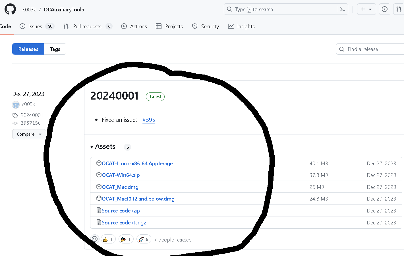Open the Insights tab
Viewport: 404px width, 256px height.
241,26
